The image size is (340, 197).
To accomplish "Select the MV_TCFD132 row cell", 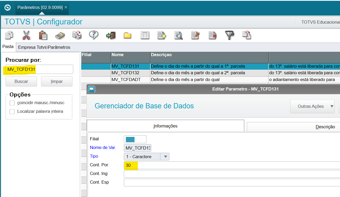I will (x=131, y=73).
